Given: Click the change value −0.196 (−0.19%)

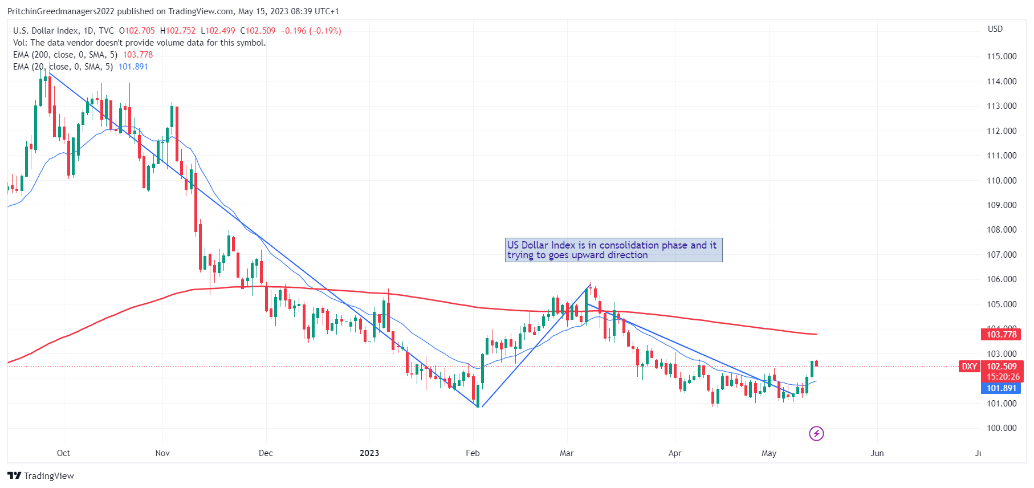Looking at the screenshot, I should [311, 31].
